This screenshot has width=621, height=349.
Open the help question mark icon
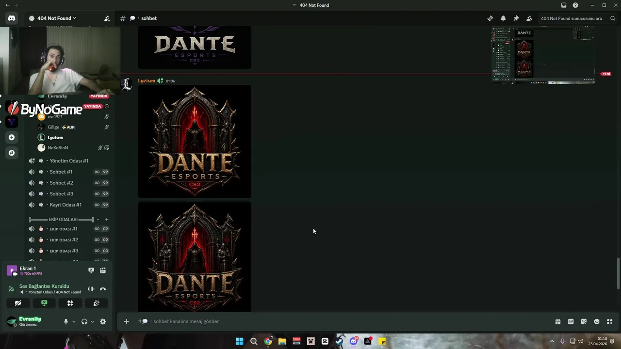[x=575, y=5]
